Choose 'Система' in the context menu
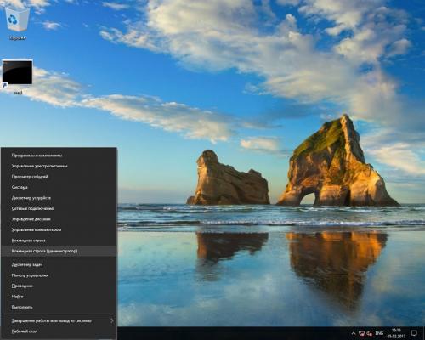Viewport: 425px width, 340px height. coord(59,187)
